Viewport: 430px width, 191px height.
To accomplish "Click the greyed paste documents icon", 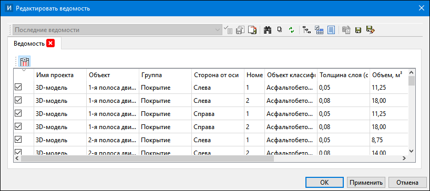I will (346, 30).
